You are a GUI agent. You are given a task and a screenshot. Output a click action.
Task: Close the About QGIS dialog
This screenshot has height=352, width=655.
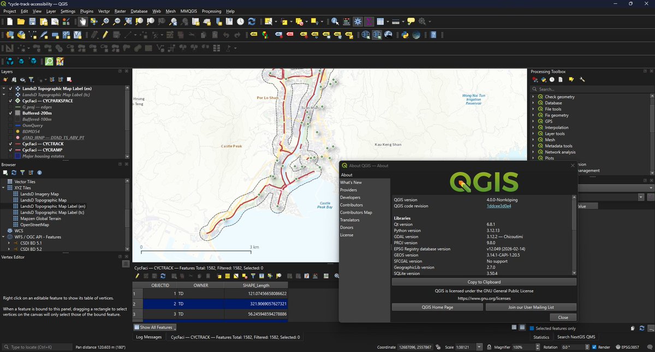pyautogui.click(x=563, y=317)
